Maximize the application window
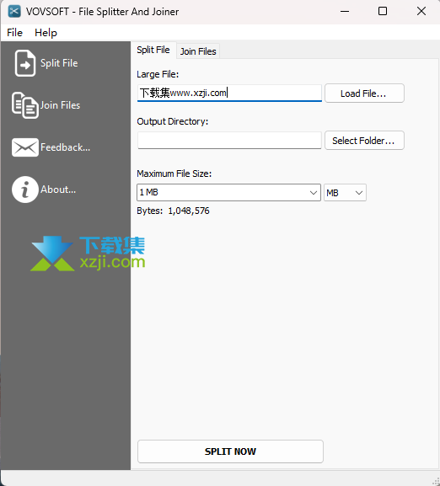The height and width of the screenshot is (486, 440). coord(383,12)
